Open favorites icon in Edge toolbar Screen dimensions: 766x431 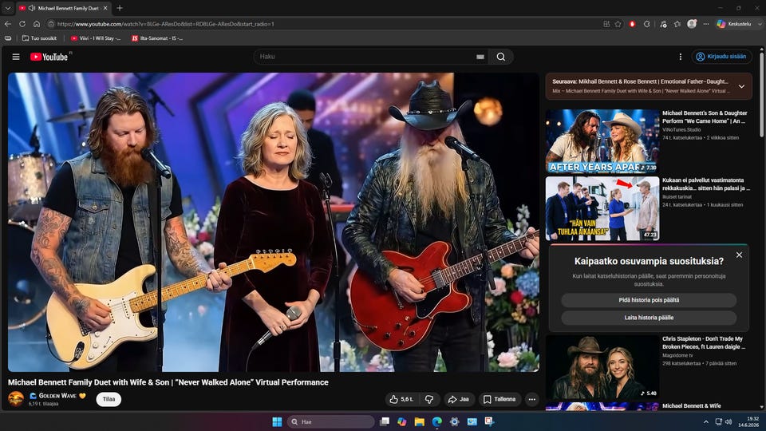click(x=677, y=24)
